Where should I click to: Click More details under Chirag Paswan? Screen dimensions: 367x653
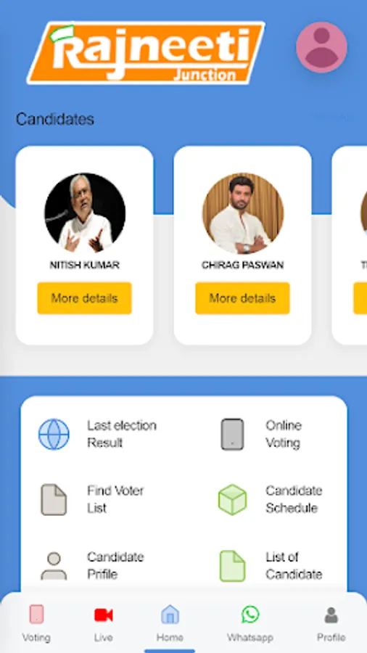(242, 298)
